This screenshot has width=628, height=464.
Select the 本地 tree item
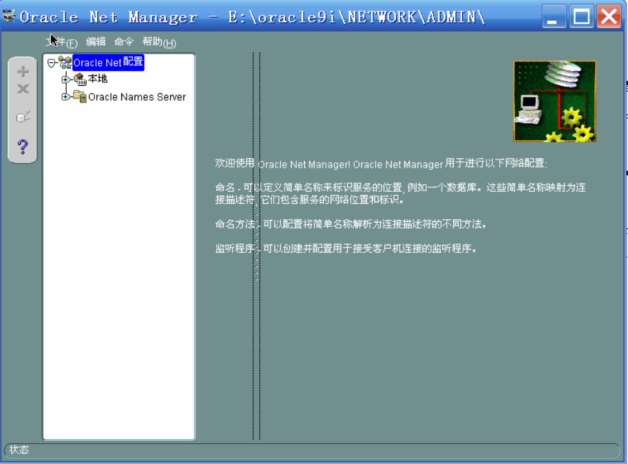coord(98,78)
